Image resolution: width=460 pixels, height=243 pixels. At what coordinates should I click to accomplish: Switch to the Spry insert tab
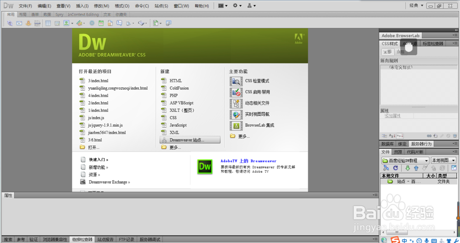pyautogui.click(x=59, y=14)
